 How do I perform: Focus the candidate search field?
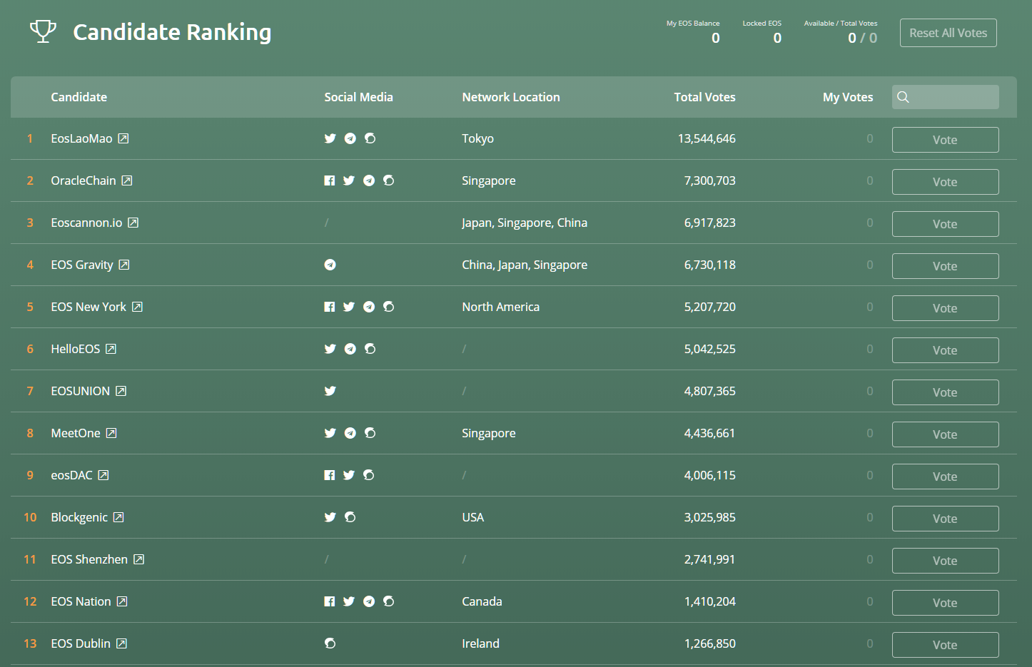pos(946,97)
